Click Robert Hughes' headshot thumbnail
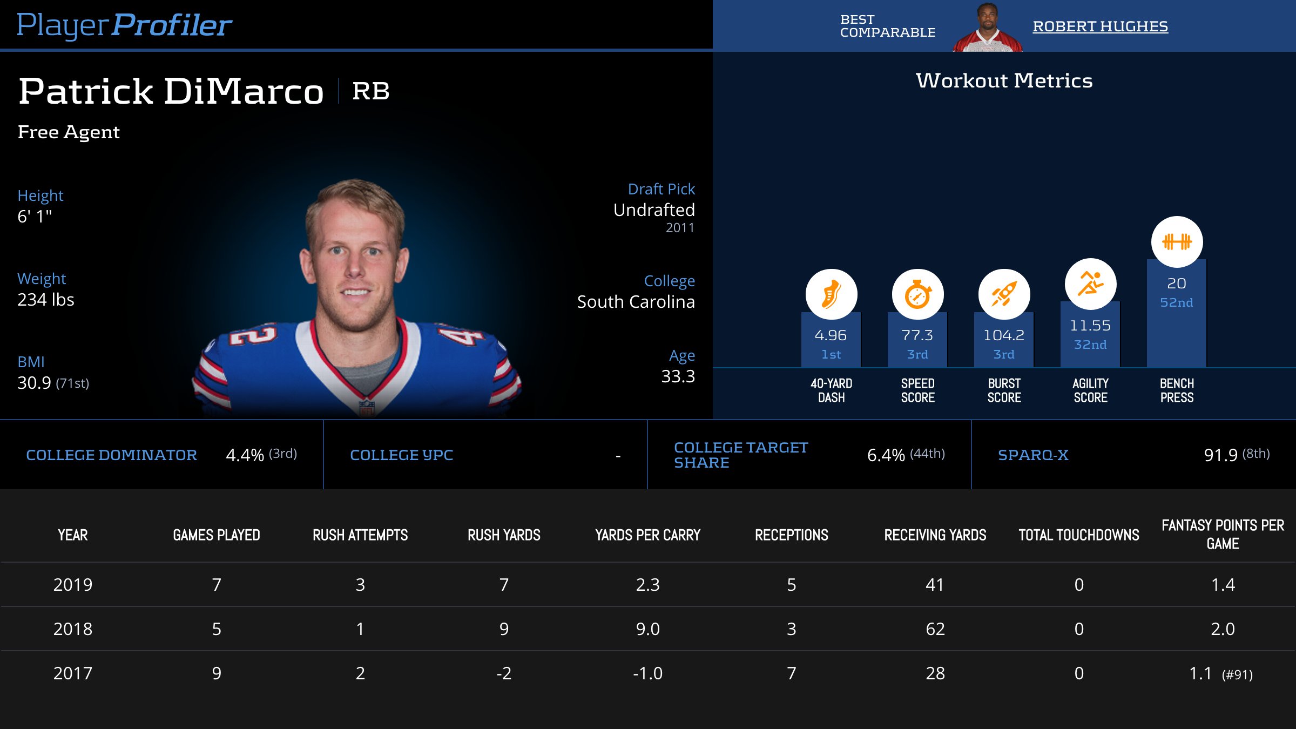The height and width of the screenshot is (729, 1296). 987,28
